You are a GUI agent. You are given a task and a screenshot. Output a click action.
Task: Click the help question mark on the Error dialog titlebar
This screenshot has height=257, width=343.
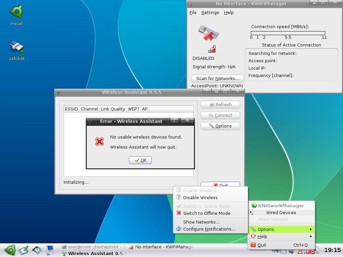pos(174,120)
